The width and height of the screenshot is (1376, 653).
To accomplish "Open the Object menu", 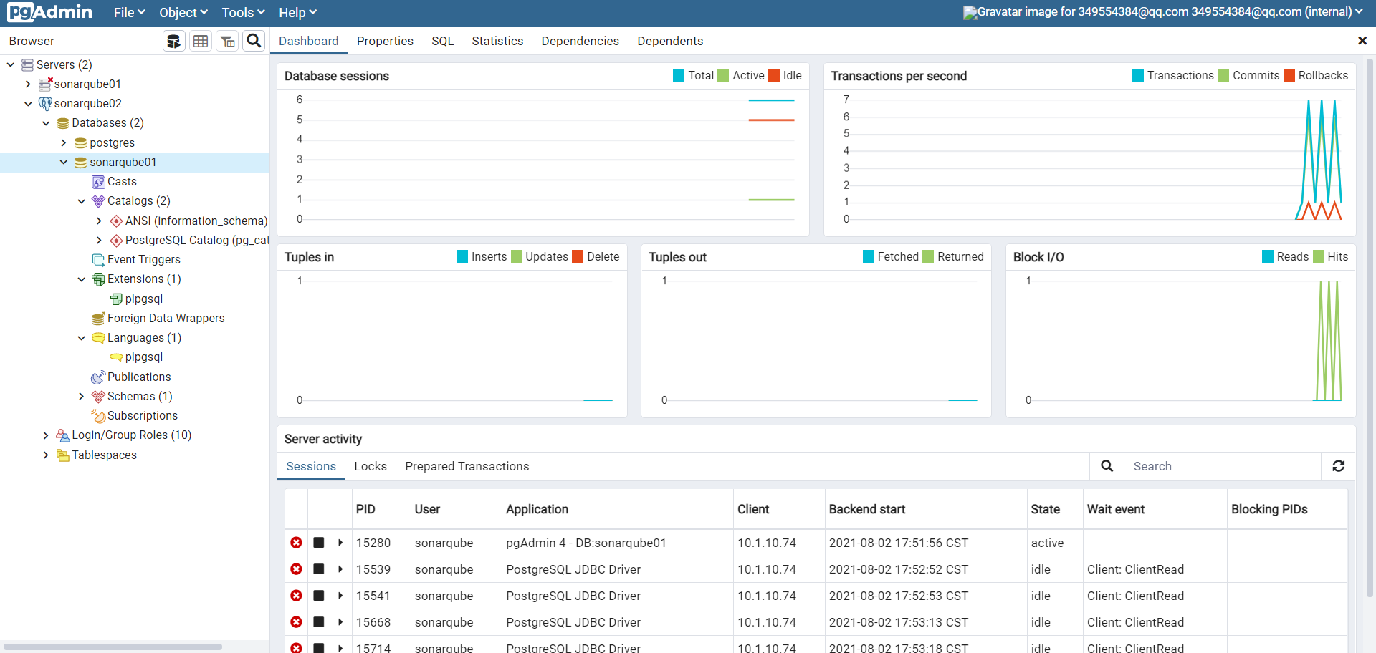I will (x=183, y=13).
